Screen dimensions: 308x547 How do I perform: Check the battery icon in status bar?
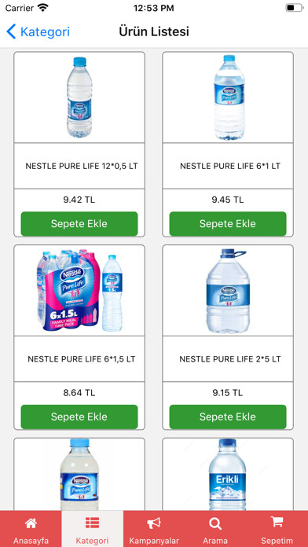(x=294, y=8)
